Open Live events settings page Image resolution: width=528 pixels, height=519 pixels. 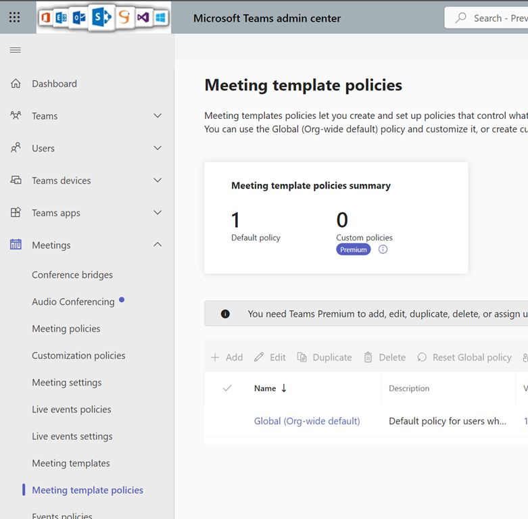pyautogui.click(x=72, y=437)
